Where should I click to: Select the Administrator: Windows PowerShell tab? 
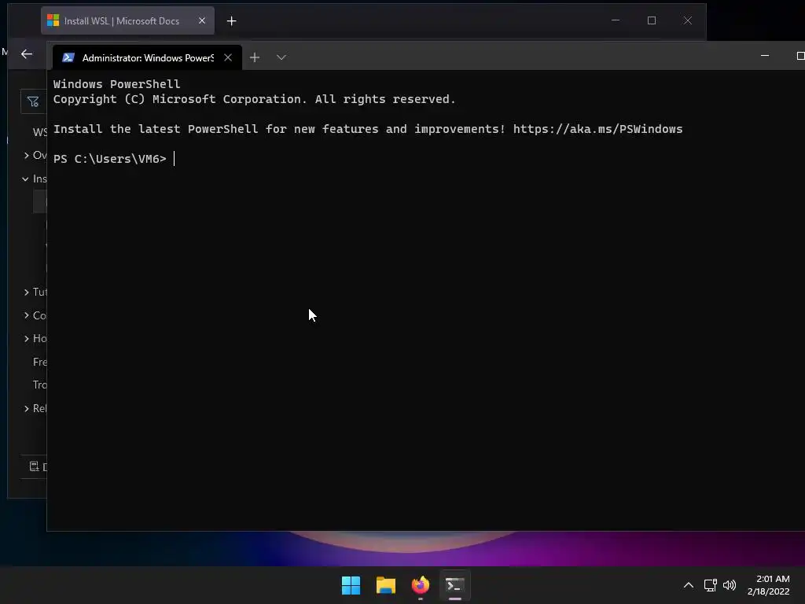click(147, 57)
